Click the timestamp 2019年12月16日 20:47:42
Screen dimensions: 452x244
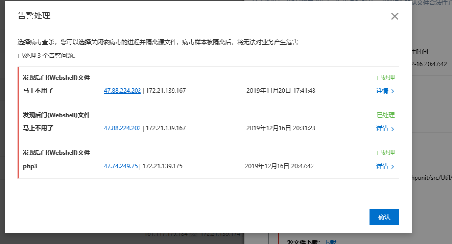[279, 166]
